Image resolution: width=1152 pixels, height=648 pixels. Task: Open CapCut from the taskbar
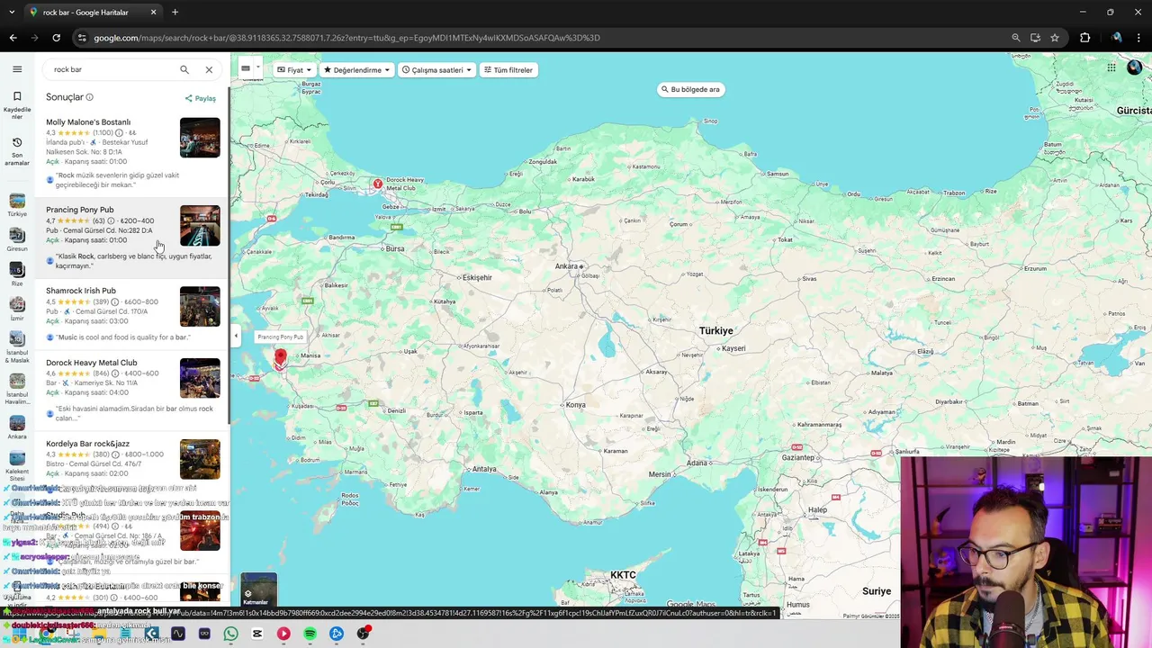pyautogui.click(x=256, y=634)
